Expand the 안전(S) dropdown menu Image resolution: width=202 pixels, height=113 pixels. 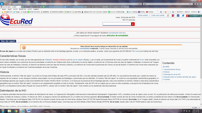(187, 12)
